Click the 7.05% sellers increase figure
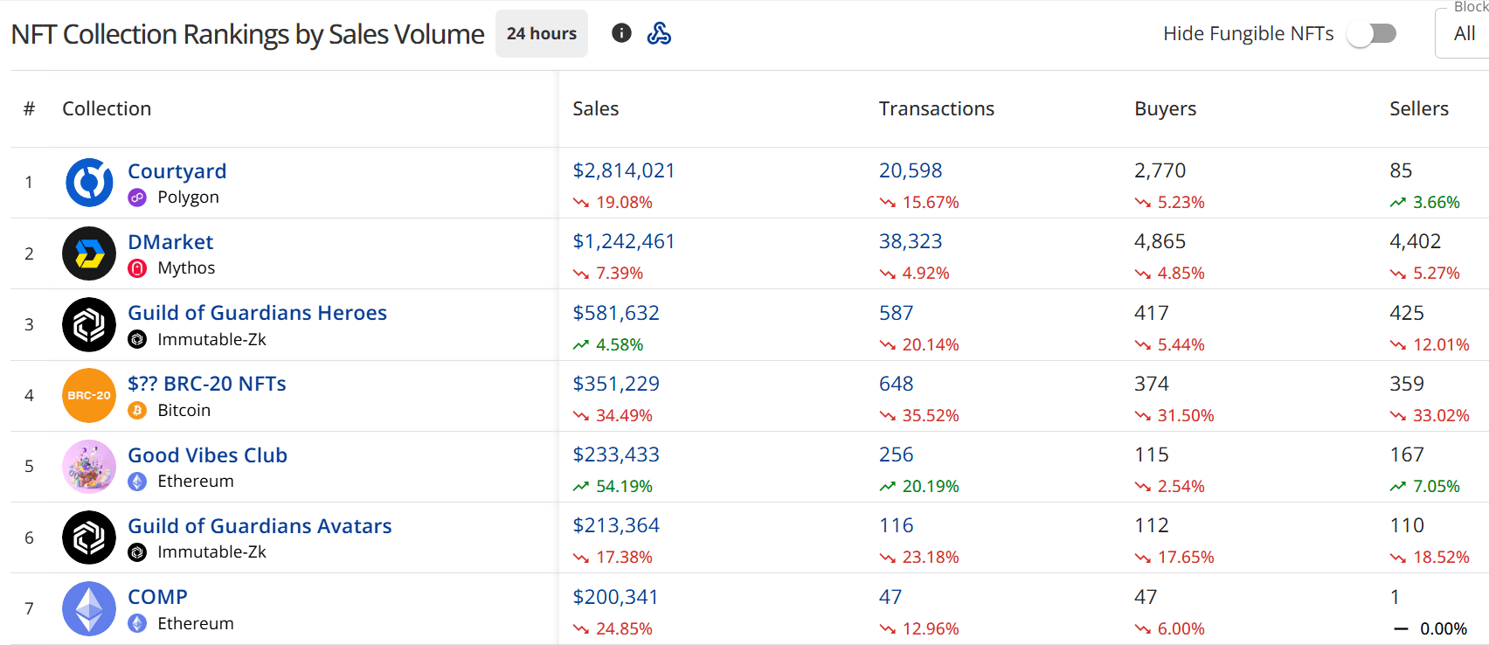The height and width of the screenshot is (645, 1489). [x=1437, y=486]
